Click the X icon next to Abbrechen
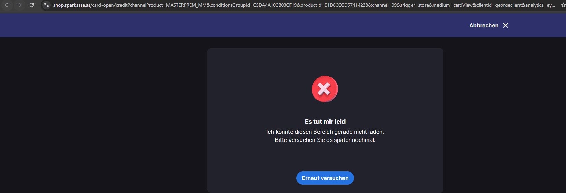Screen dimensions: 566x193 (x=506, y=25)
